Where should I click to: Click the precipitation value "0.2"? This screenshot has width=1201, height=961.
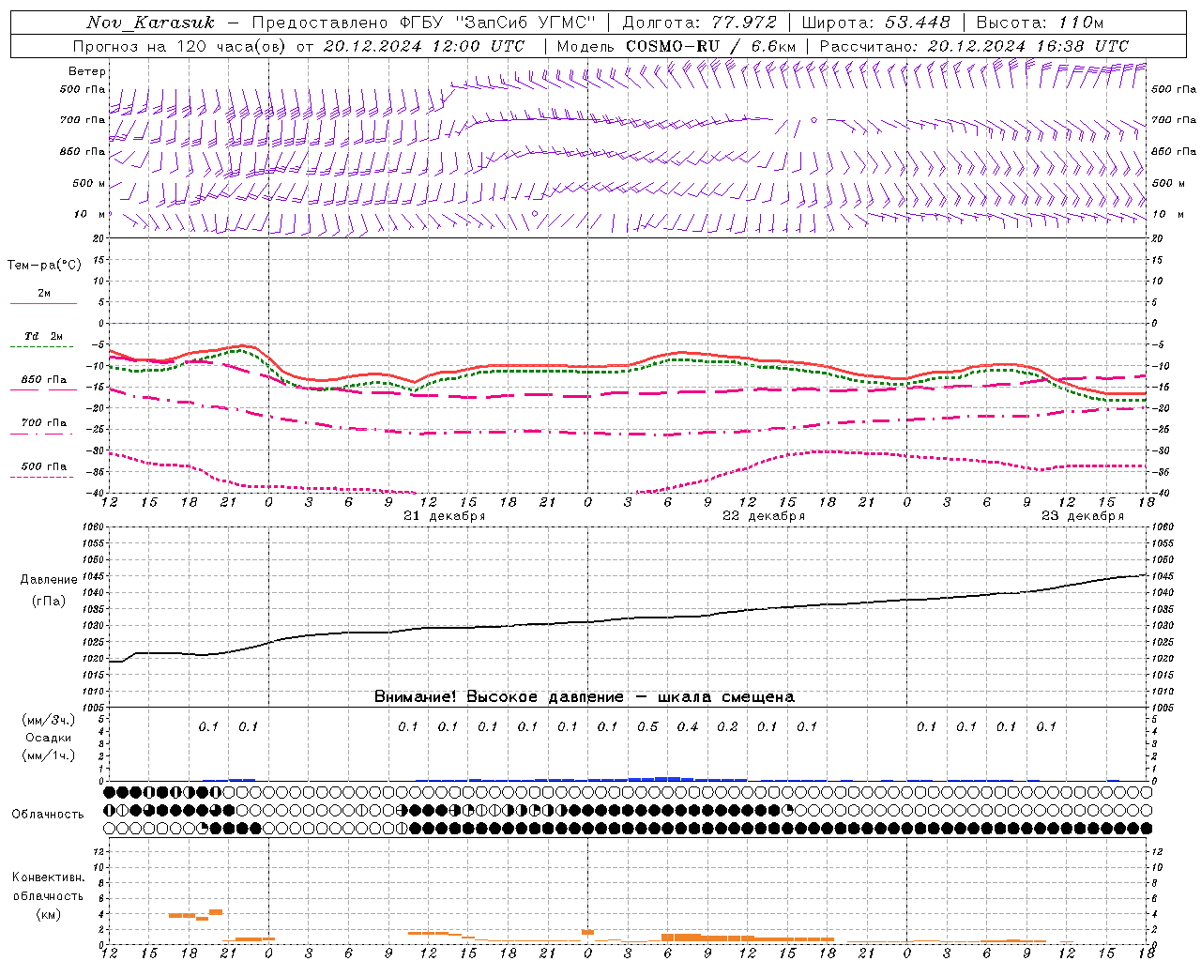pyautogui.click(x=727, y=726)
